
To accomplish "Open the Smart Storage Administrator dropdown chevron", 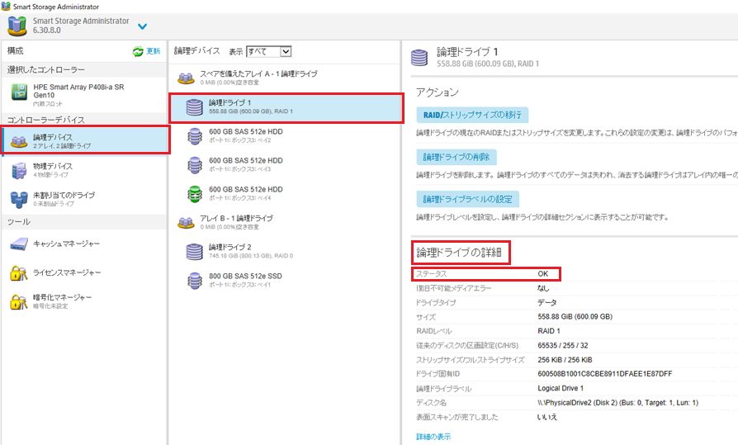I will point(142,26).
